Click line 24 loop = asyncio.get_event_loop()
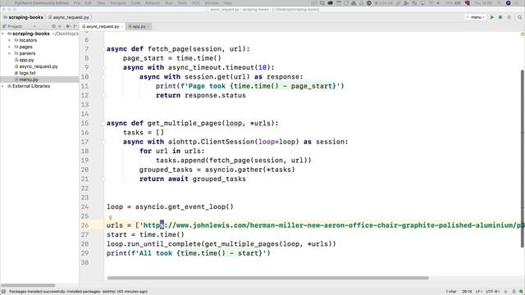The width and height of the screenshot is (525, 295). (x=170, y=206)
